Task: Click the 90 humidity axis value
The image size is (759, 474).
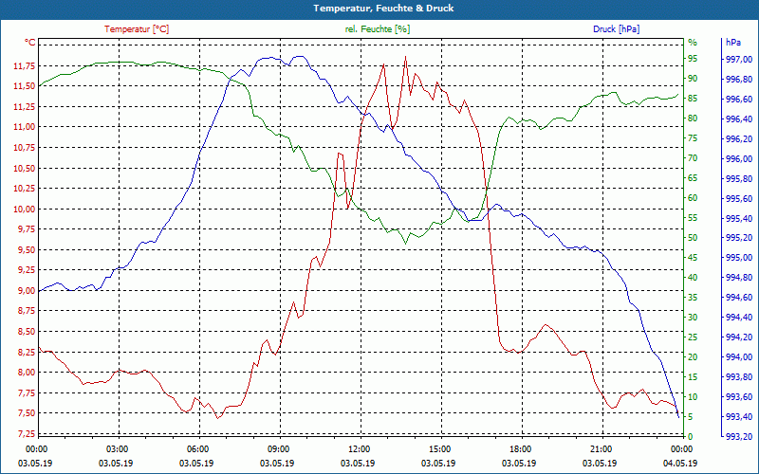Action: click(x=693, y=79)
